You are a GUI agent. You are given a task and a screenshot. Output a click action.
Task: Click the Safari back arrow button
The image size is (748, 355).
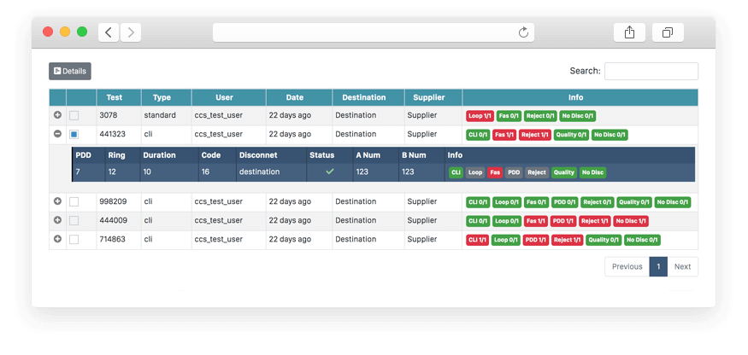click(109, 32)
